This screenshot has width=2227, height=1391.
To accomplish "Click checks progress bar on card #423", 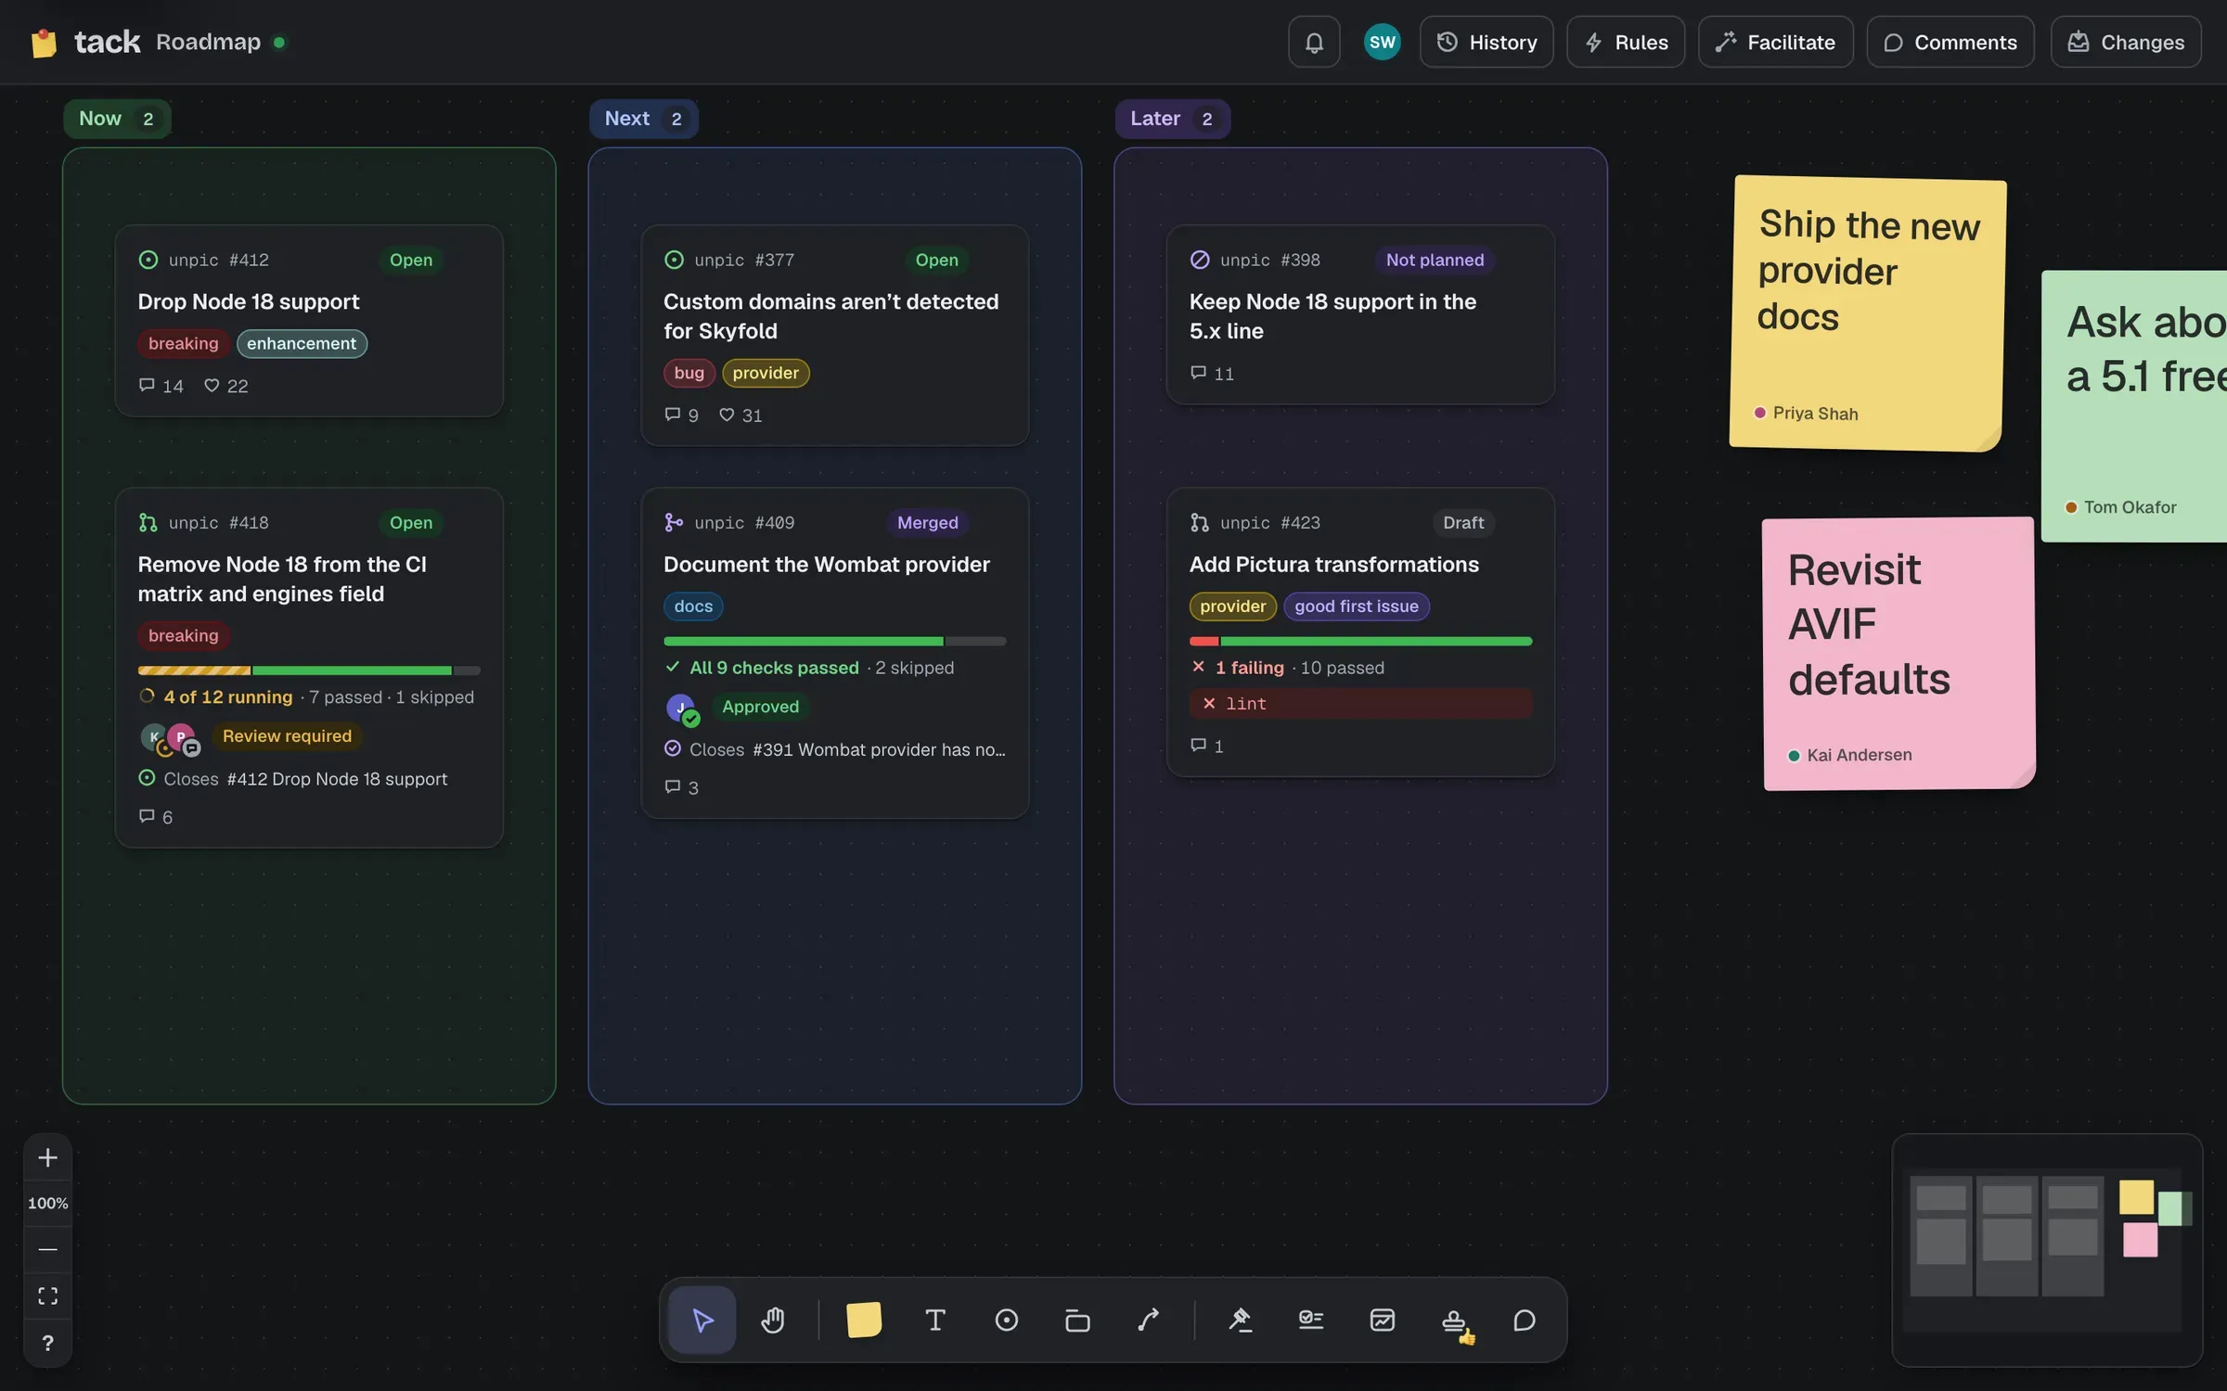I will click(1360, 641).
